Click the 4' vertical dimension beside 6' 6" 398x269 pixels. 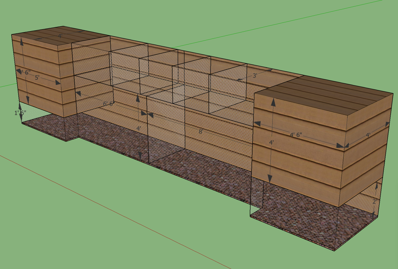139,128
